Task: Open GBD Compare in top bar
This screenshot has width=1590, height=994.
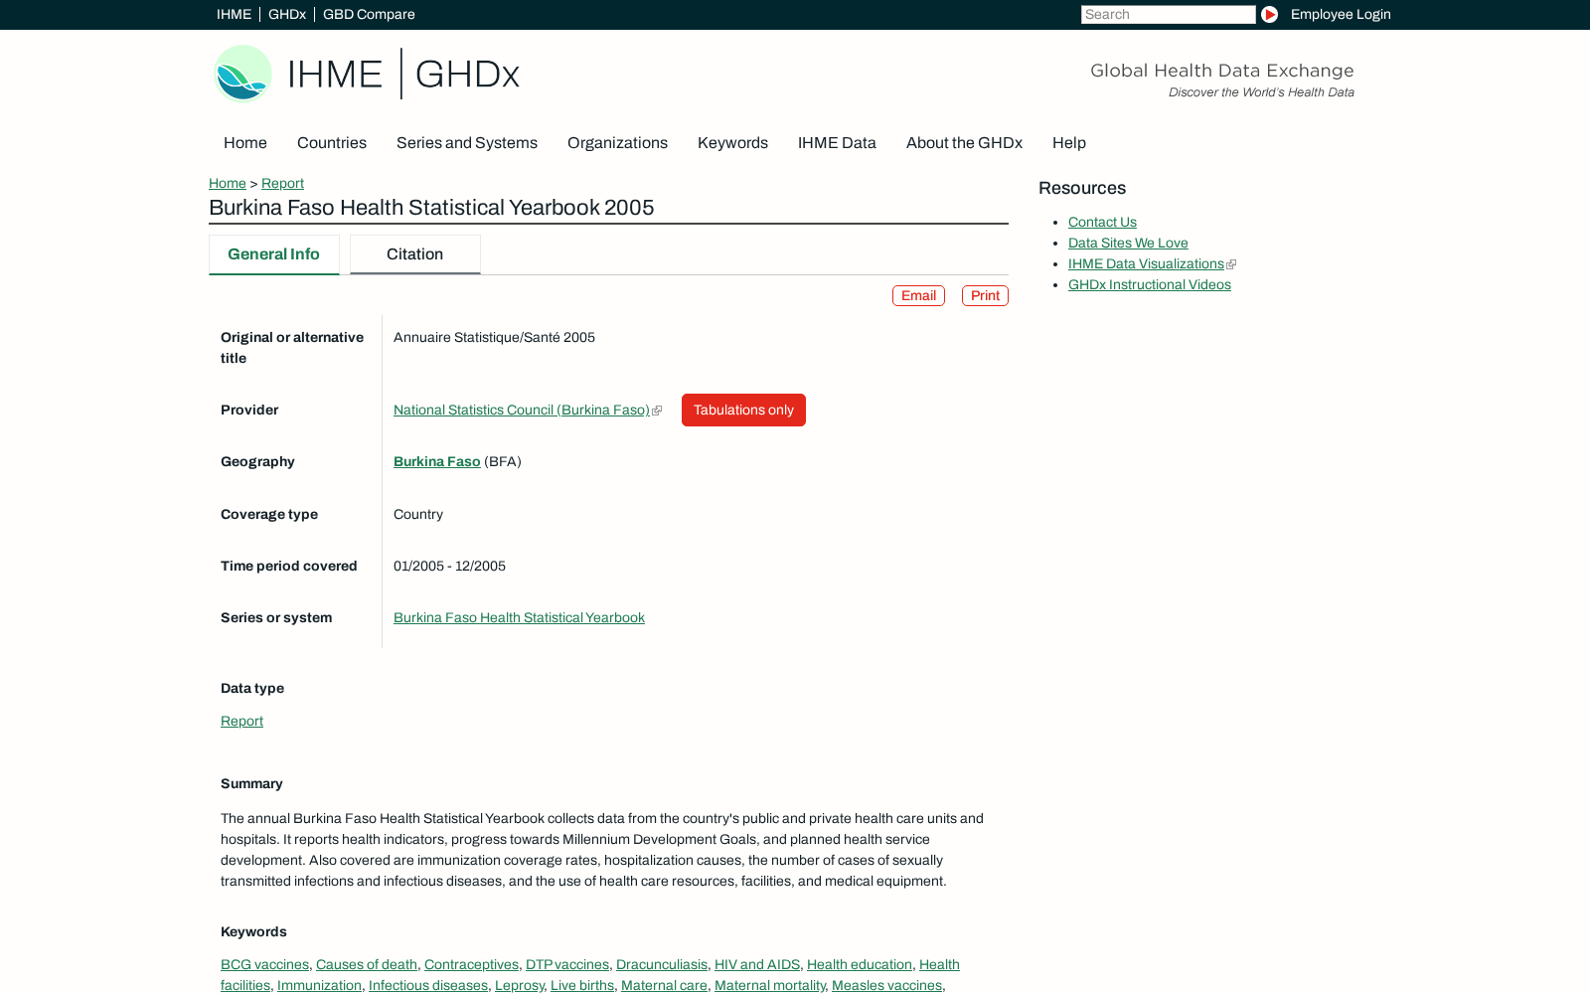Action: point(369,14)
